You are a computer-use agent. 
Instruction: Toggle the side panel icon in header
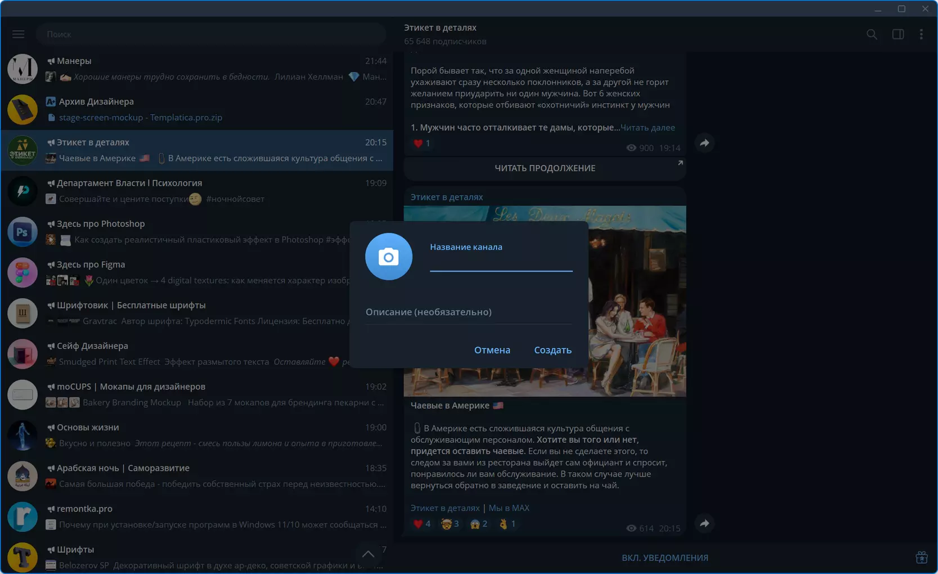click(x=898, y=34)
